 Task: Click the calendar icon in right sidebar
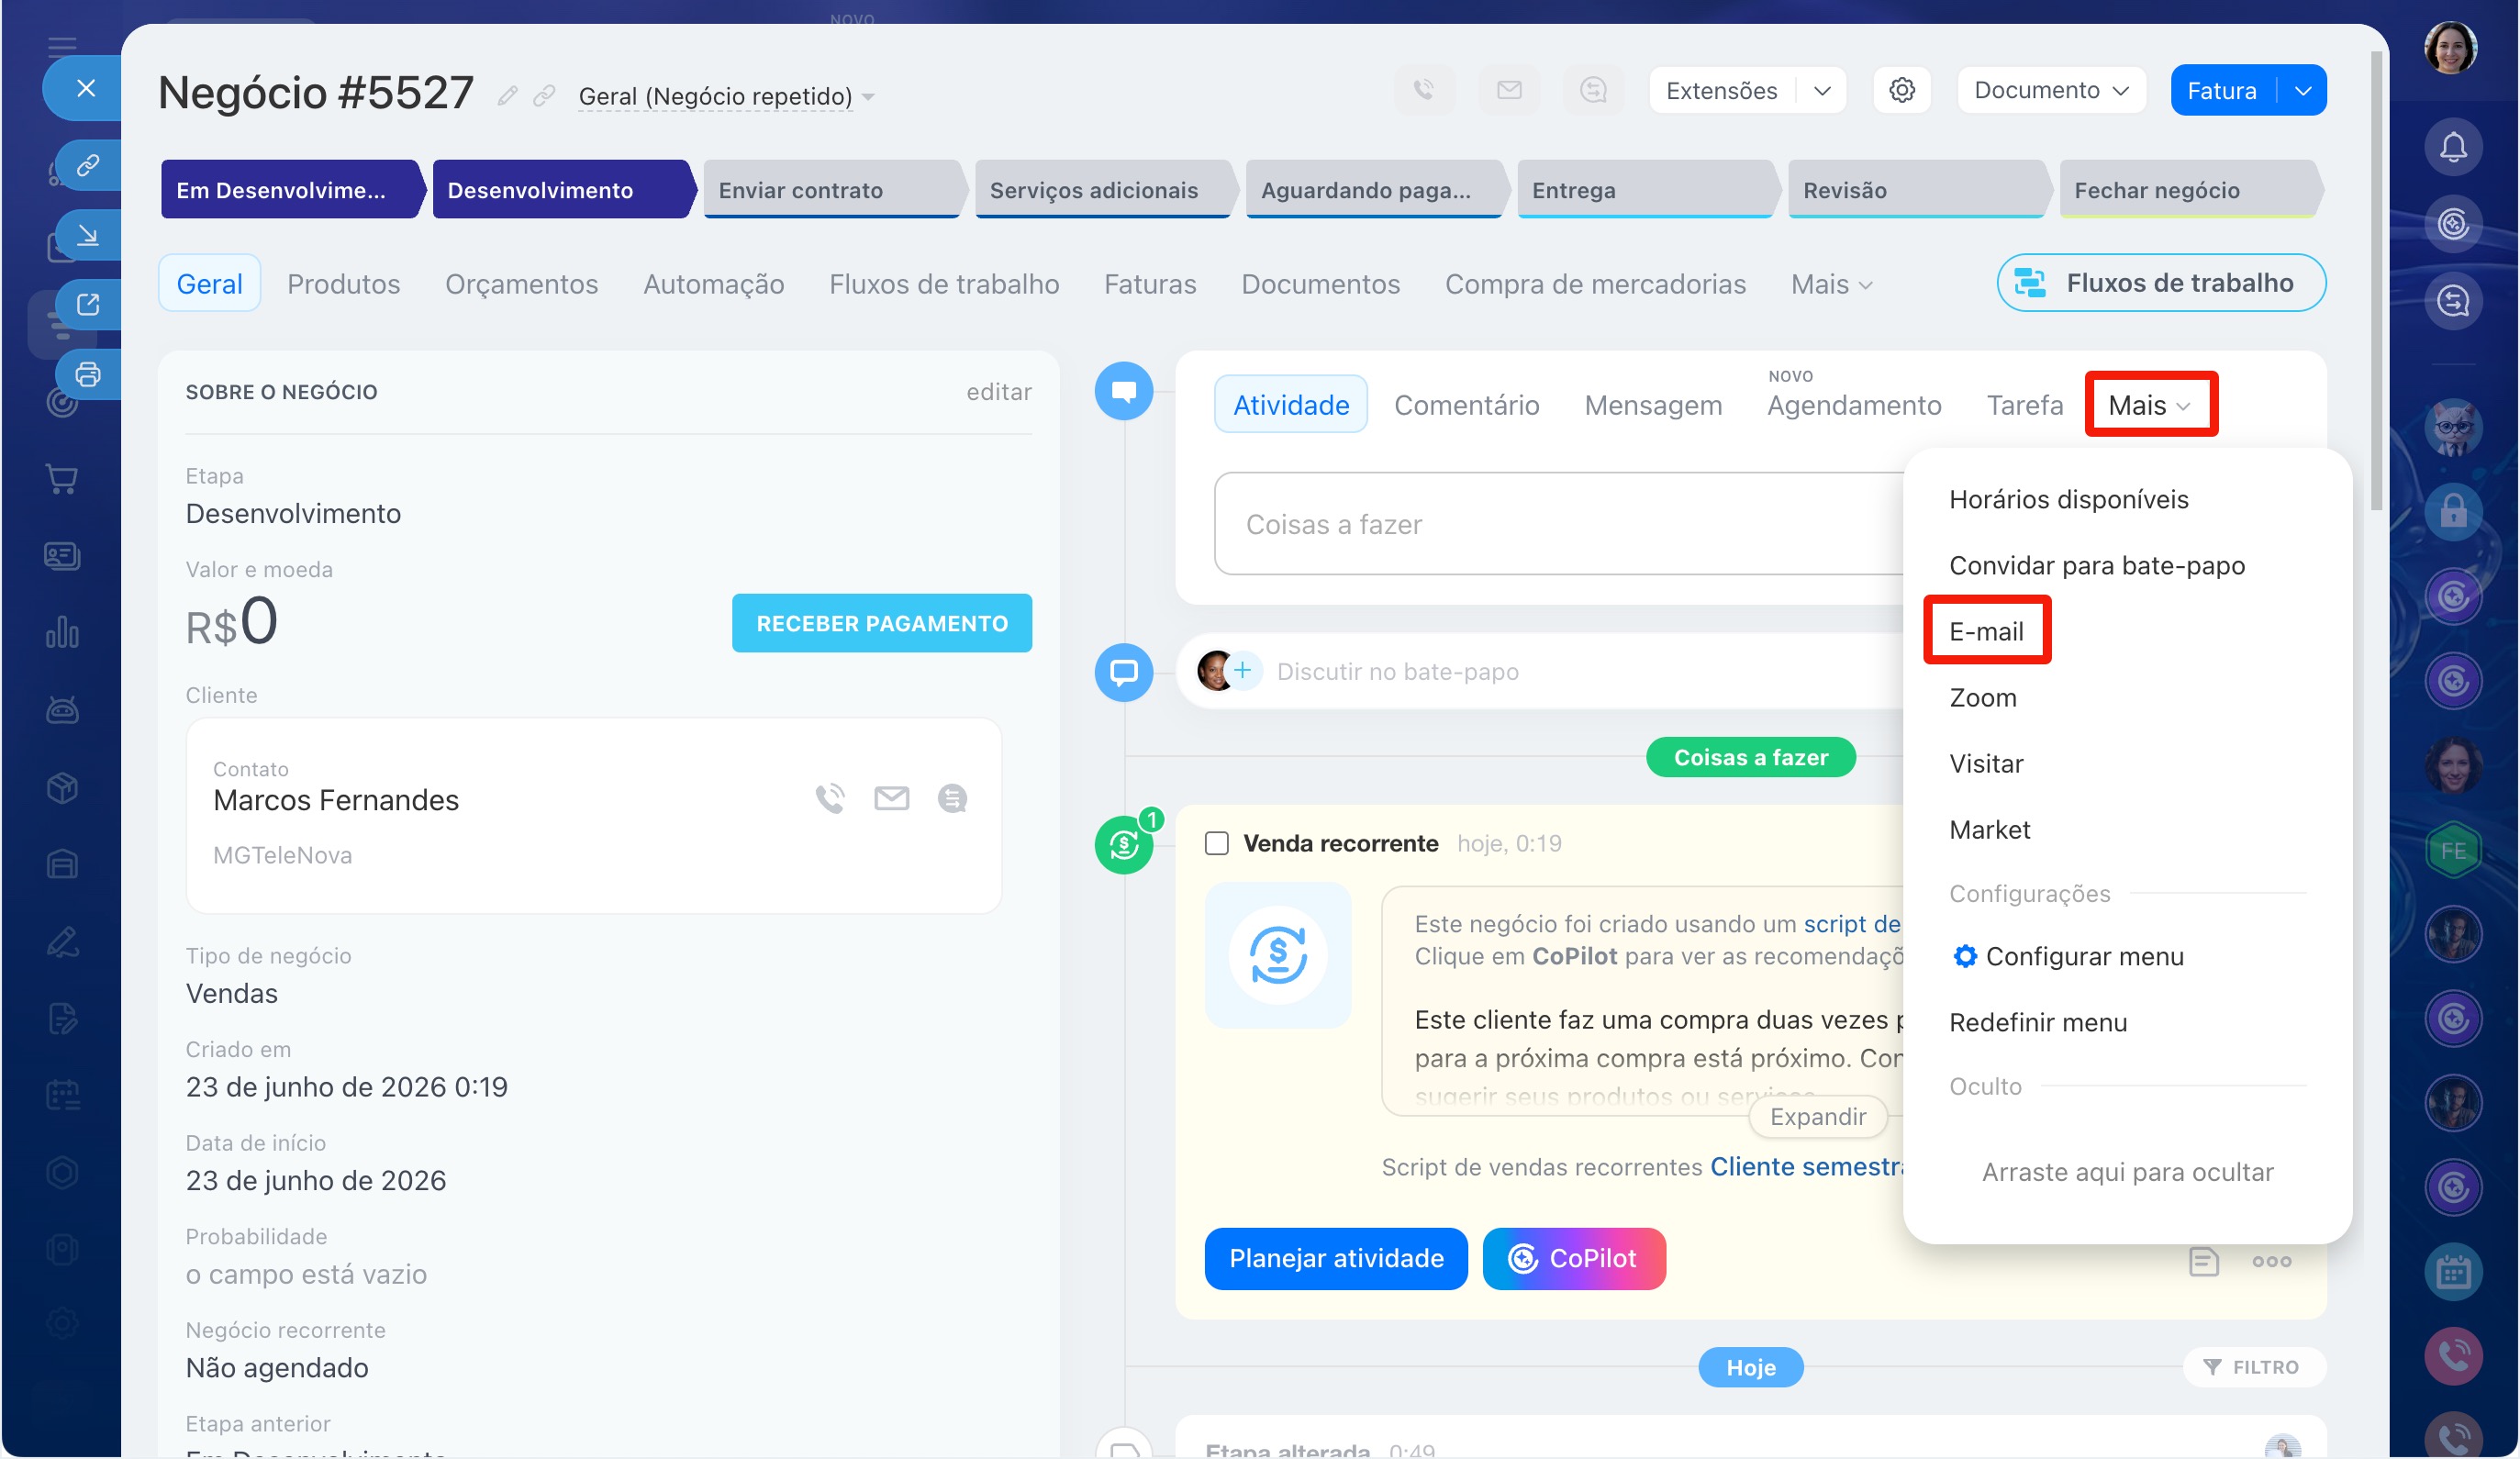click(x=2453, y=1273)
